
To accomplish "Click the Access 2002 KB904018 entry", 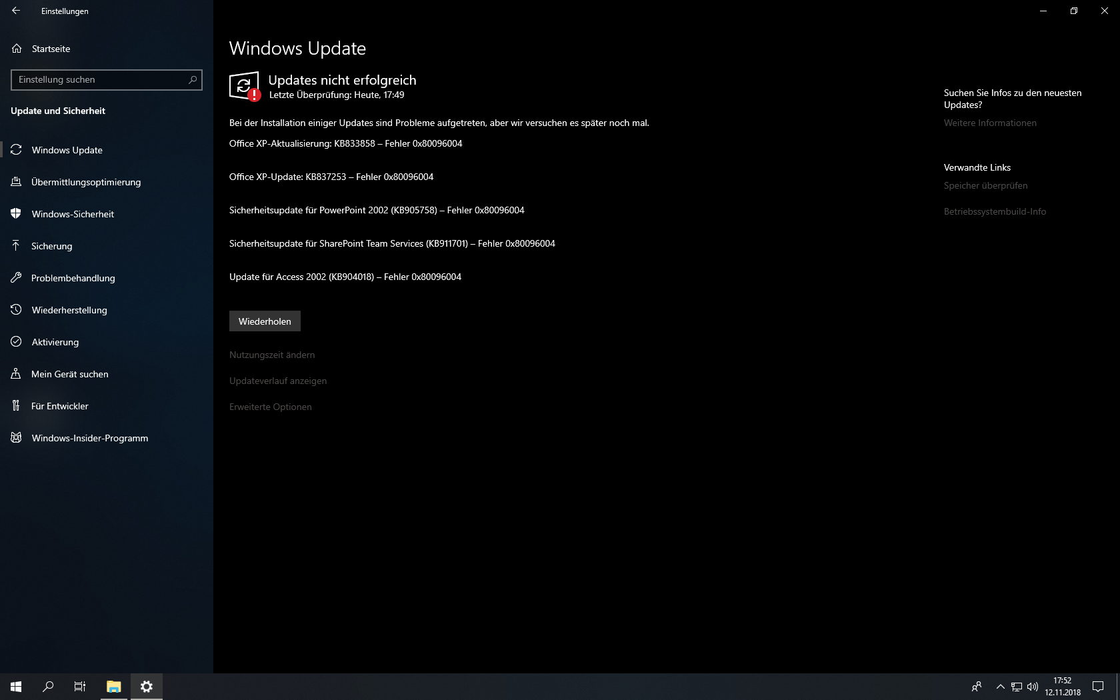I will [345, 277].
